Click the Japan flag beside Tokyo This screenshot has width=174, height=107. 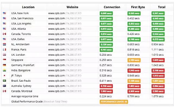[x=4, y=76]
